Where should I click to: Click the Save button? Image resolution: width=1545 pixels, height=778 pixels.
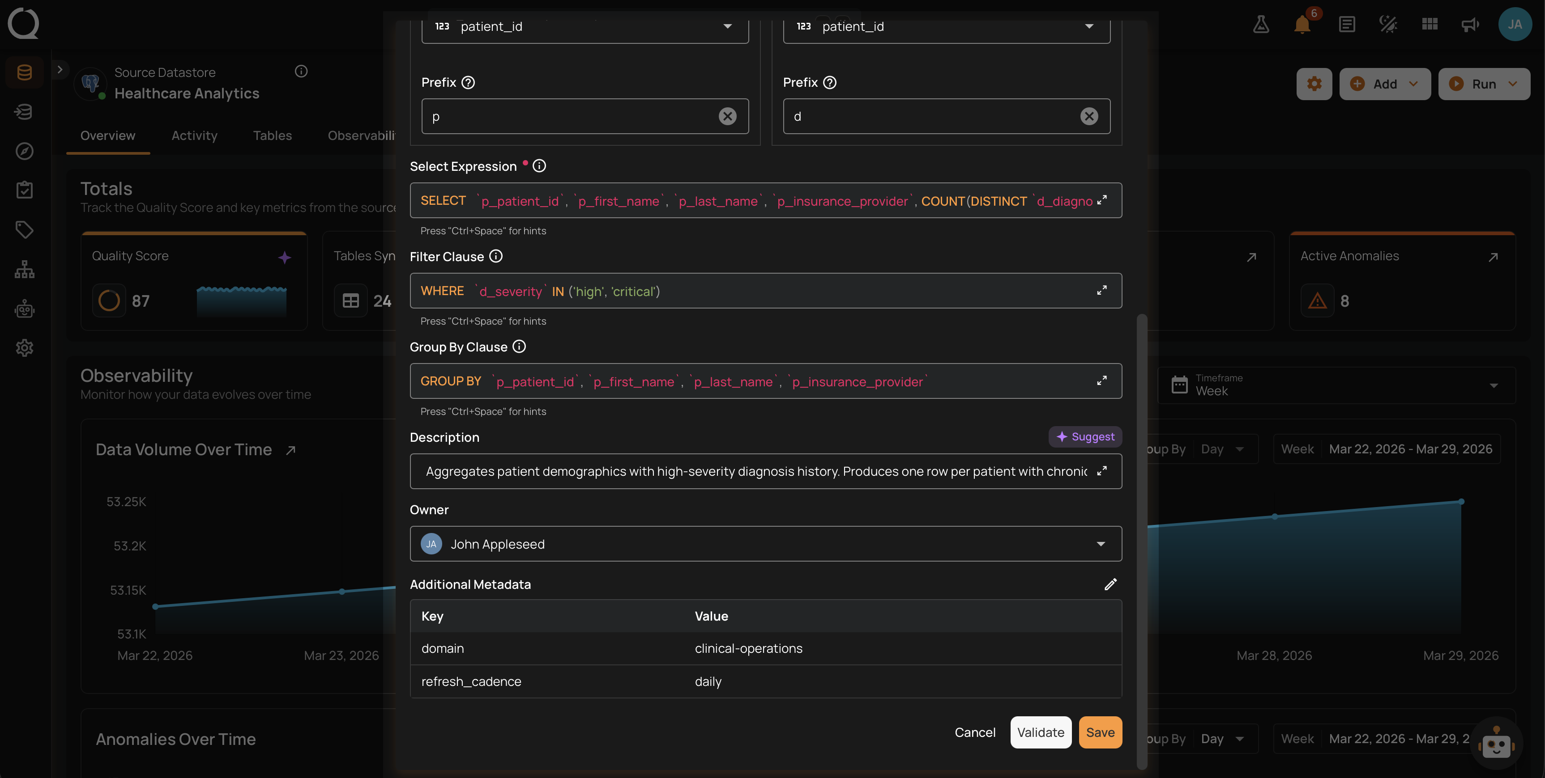pyautogui.click(x=1100, y=732)
